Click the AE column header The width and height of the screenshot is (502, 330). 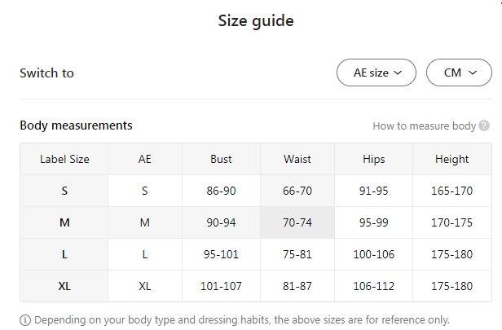pos(145,159)
